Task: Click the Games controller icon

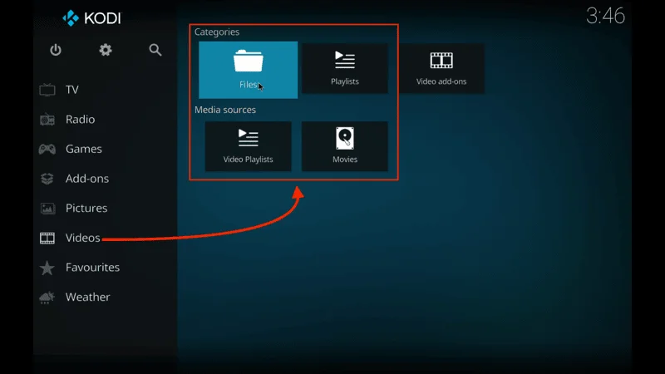Action: (x=47, y=150)
